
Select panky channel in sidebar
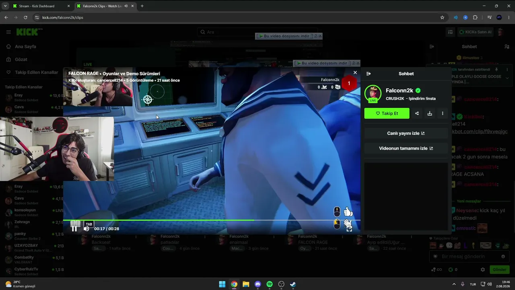click(34, 236)
